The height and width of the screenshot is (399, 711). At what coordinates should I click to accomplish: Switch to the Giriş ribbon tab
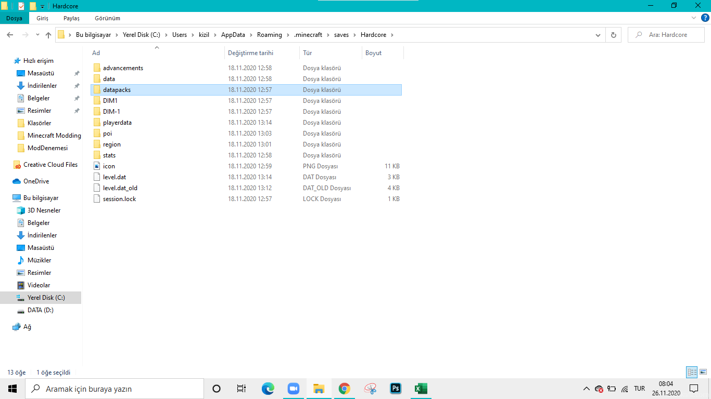tap(42, 18)
